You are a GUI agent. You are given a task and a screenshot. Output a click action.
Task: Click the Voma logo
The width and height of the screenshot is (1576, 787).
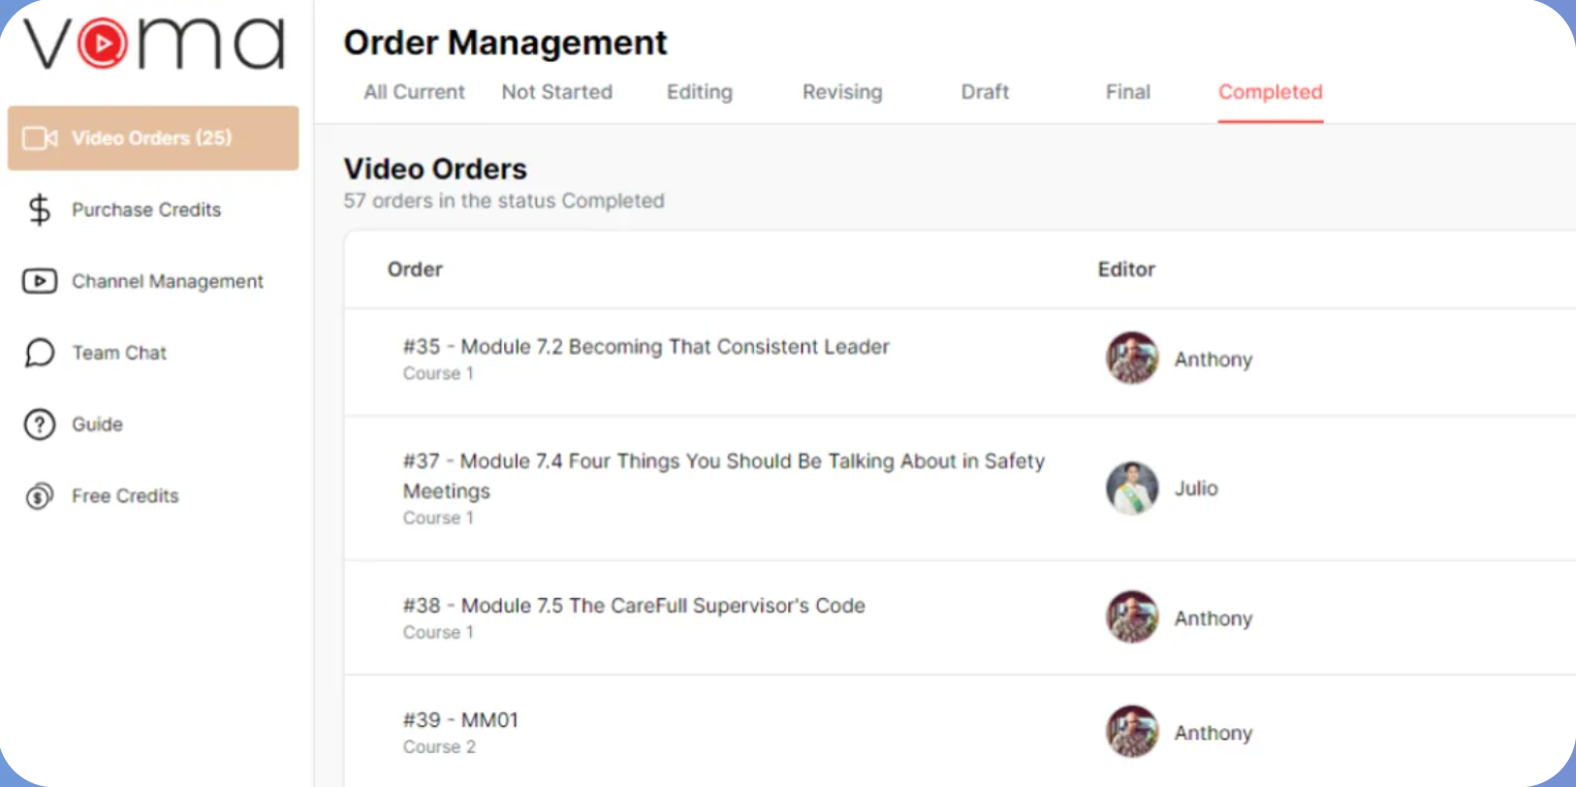[155, 44]
